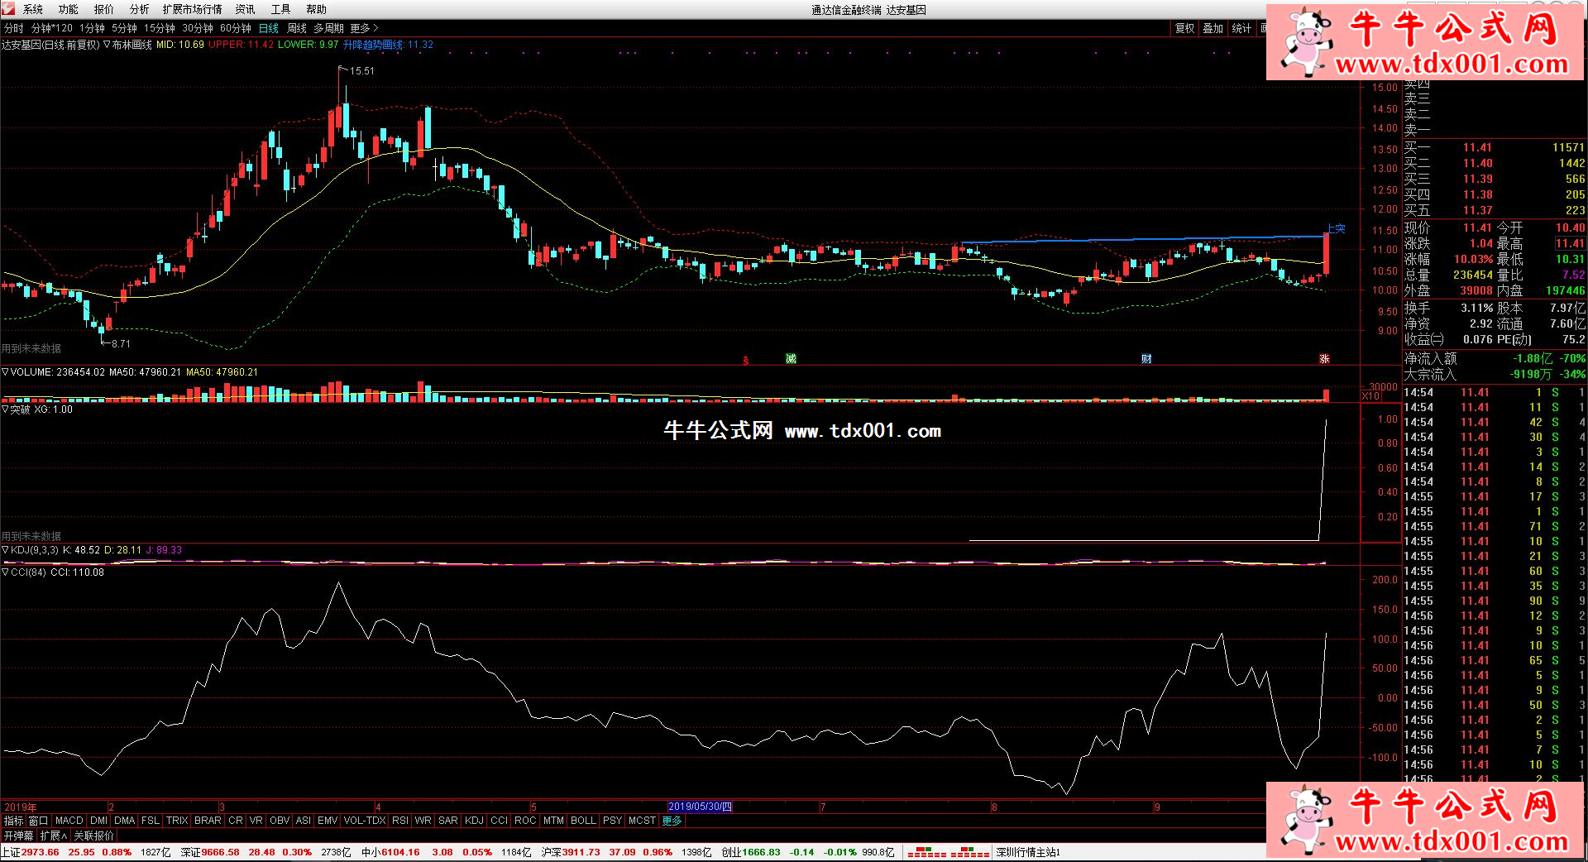
Task: Click the 8.71 low price label
Action: 121,343
